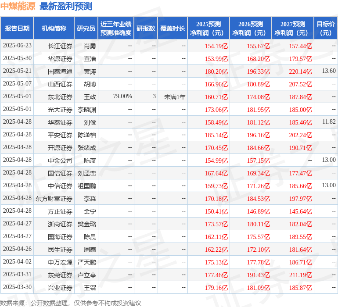Click the 目标价 column header
Image resolution: width=338 pixels, height=307 pixels.
coord(326,28)
